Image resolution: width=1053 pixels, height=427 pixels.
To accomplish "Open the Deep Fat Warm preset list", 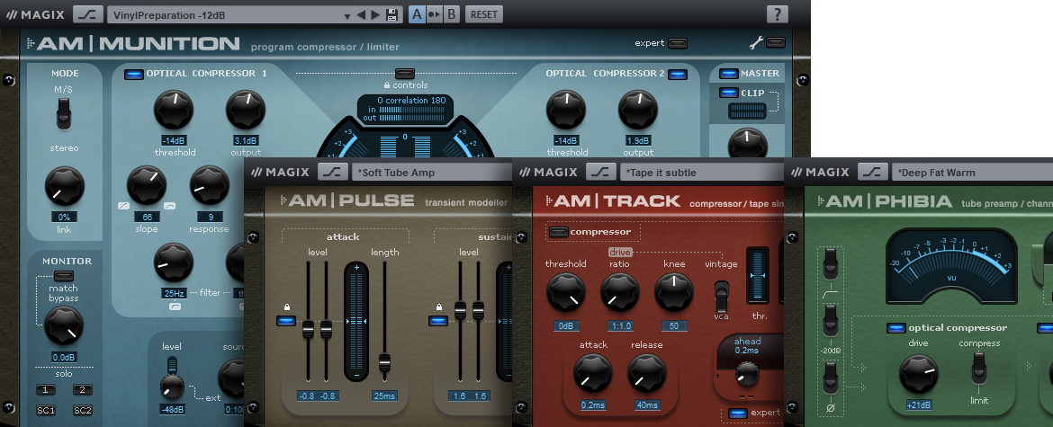I will [x=973, y=173].
